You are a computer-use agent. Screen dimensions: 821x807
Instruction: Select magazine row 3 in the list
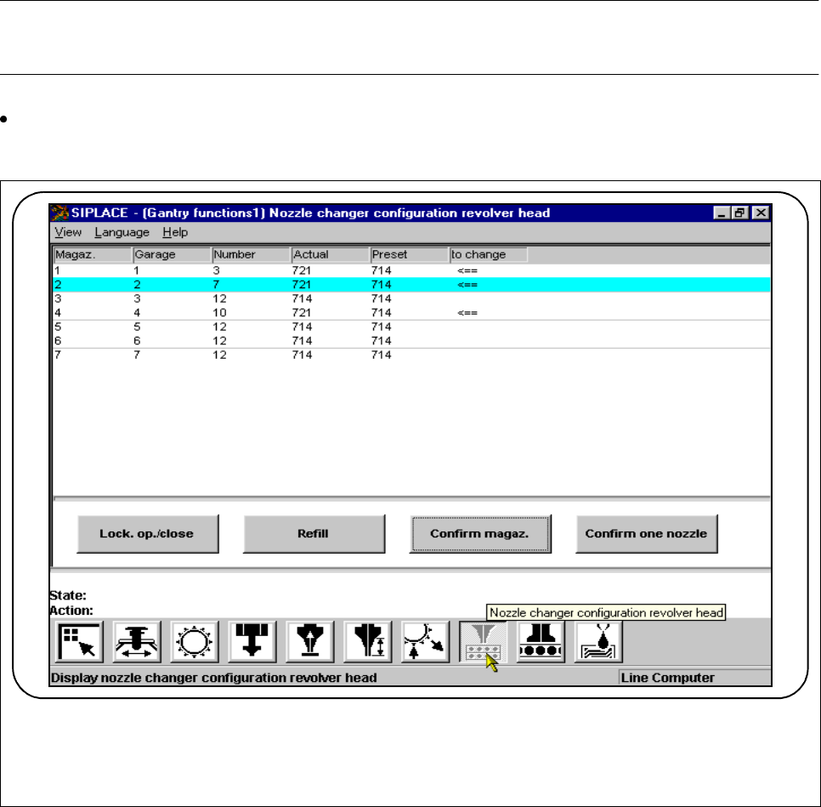coord(411,298)
